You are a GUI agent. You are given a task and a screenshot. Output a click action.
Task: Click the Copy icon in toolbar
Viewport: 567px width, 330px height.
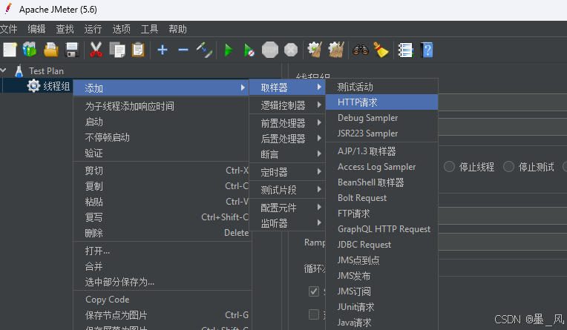click(x=117, y=50)
